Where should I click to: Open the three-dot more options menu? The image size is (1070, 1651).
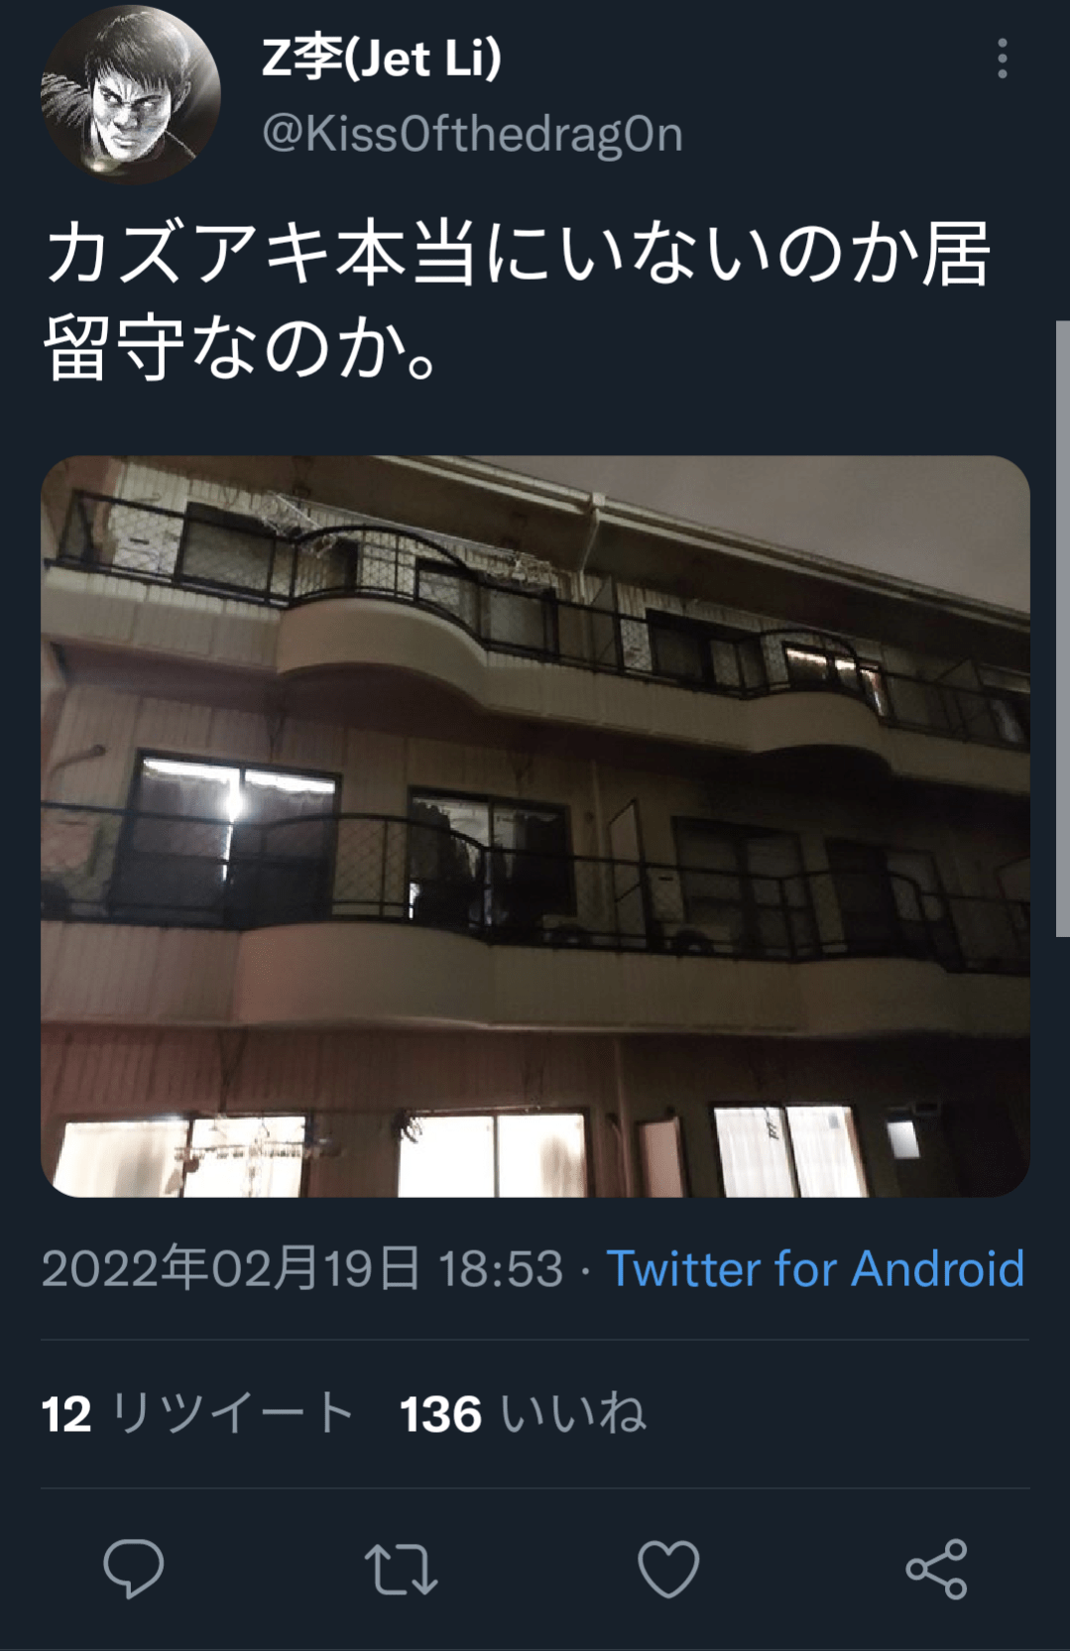point(1003,59)
